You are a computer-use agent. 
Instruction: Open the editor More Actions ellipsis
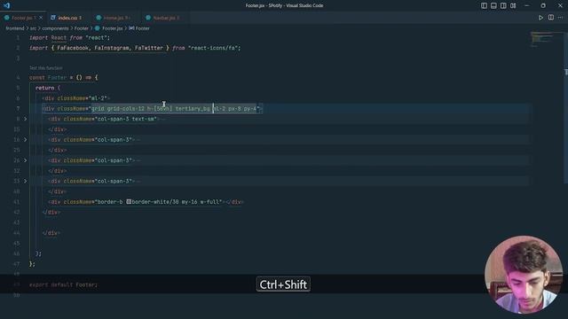pos(561,18)
